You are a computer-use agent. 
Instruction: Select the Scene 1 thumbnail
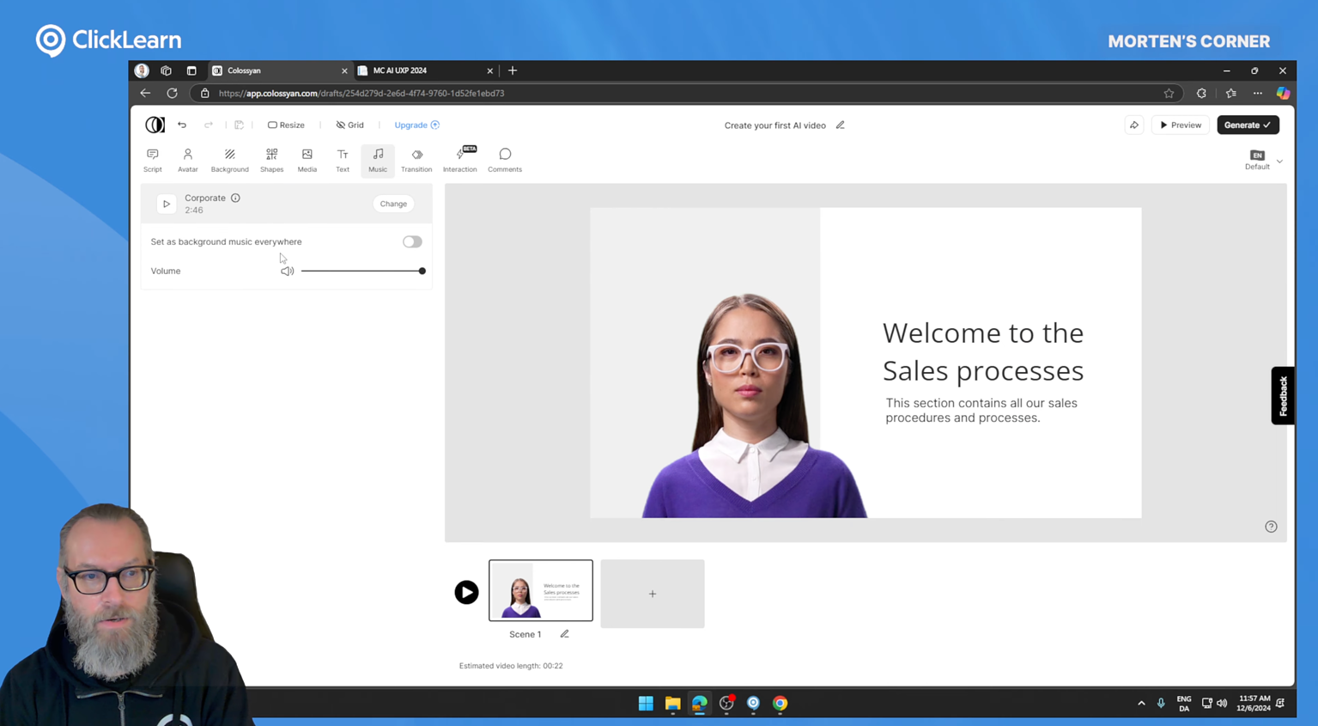(x=540, y=590)
